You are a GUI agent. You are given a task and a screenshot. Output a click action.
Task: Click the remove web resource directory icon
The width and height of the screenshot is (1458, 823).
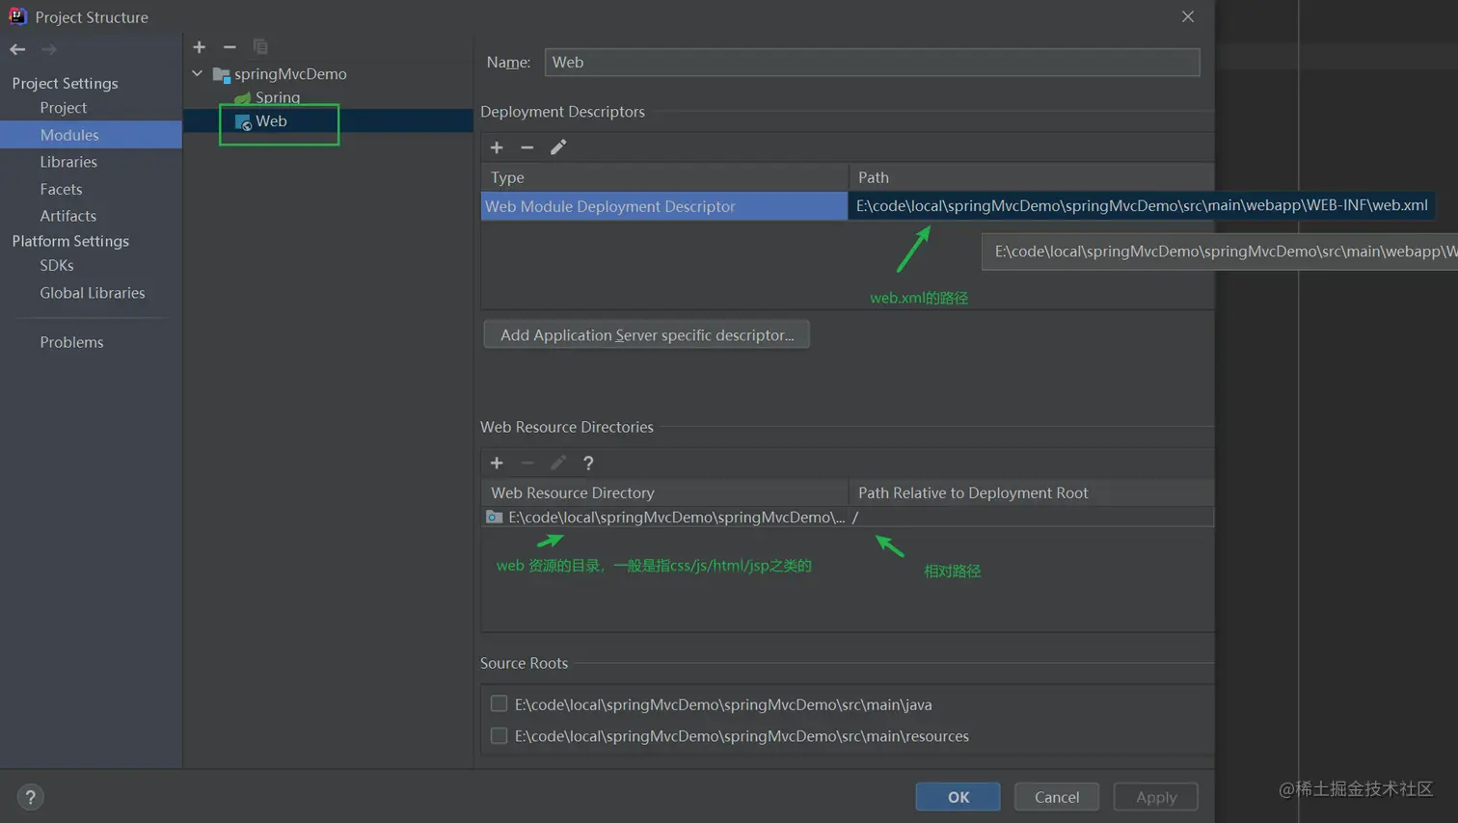527,464
